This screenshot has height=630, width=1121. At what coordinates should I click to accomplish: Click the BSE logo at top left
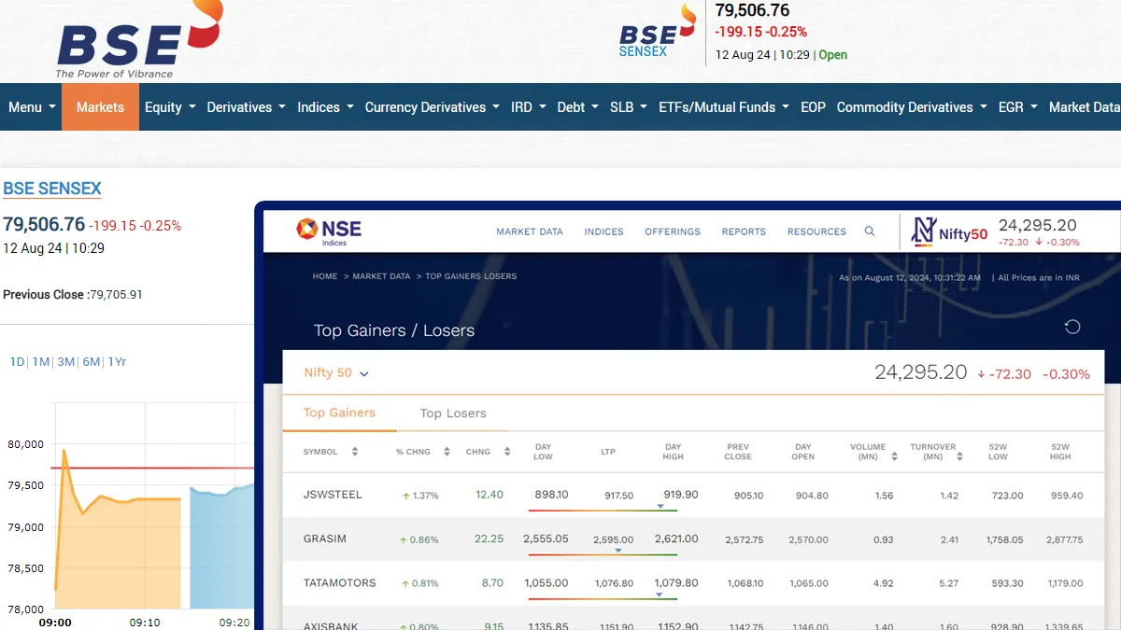click(x=139, y=39)
